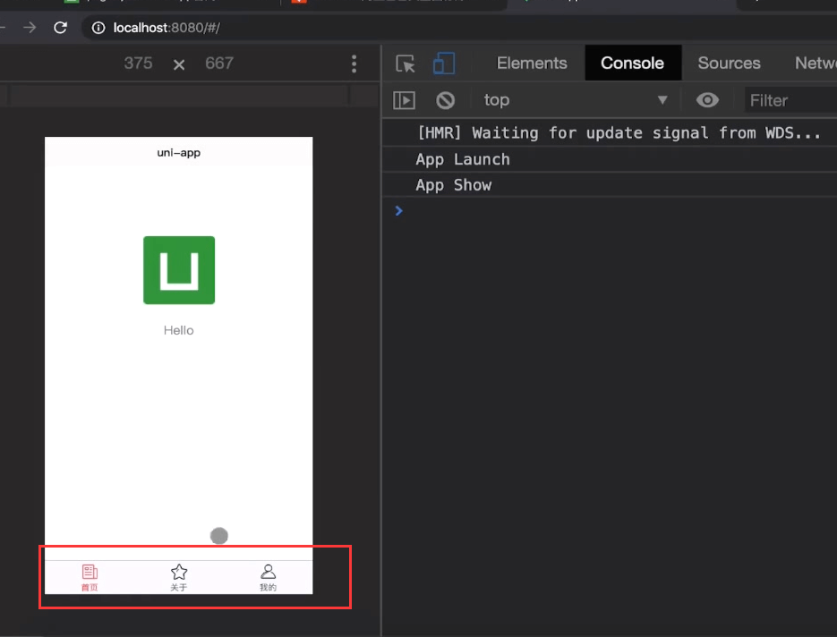
Task: Toggle live expression eye icon
Action: pos(707,100)
